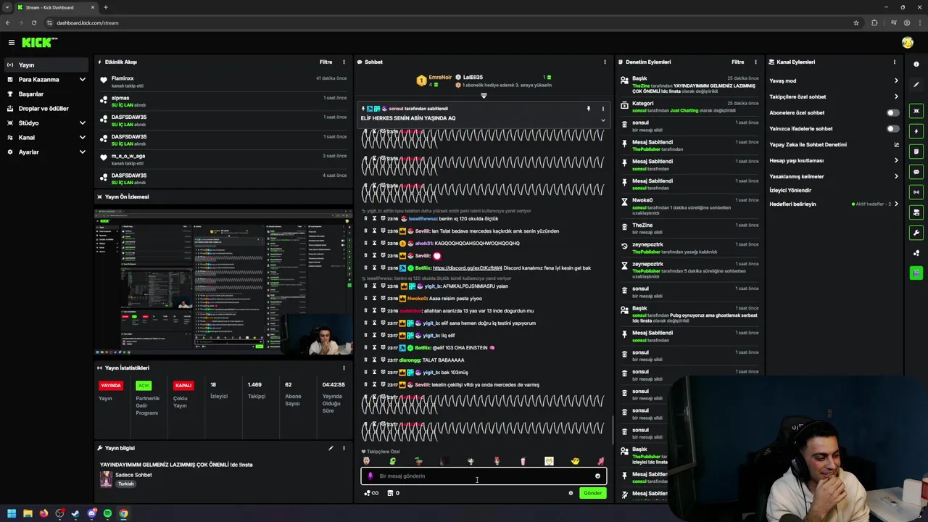
Task: Open Windows Start menu
Action: click(x=12, y=513)
